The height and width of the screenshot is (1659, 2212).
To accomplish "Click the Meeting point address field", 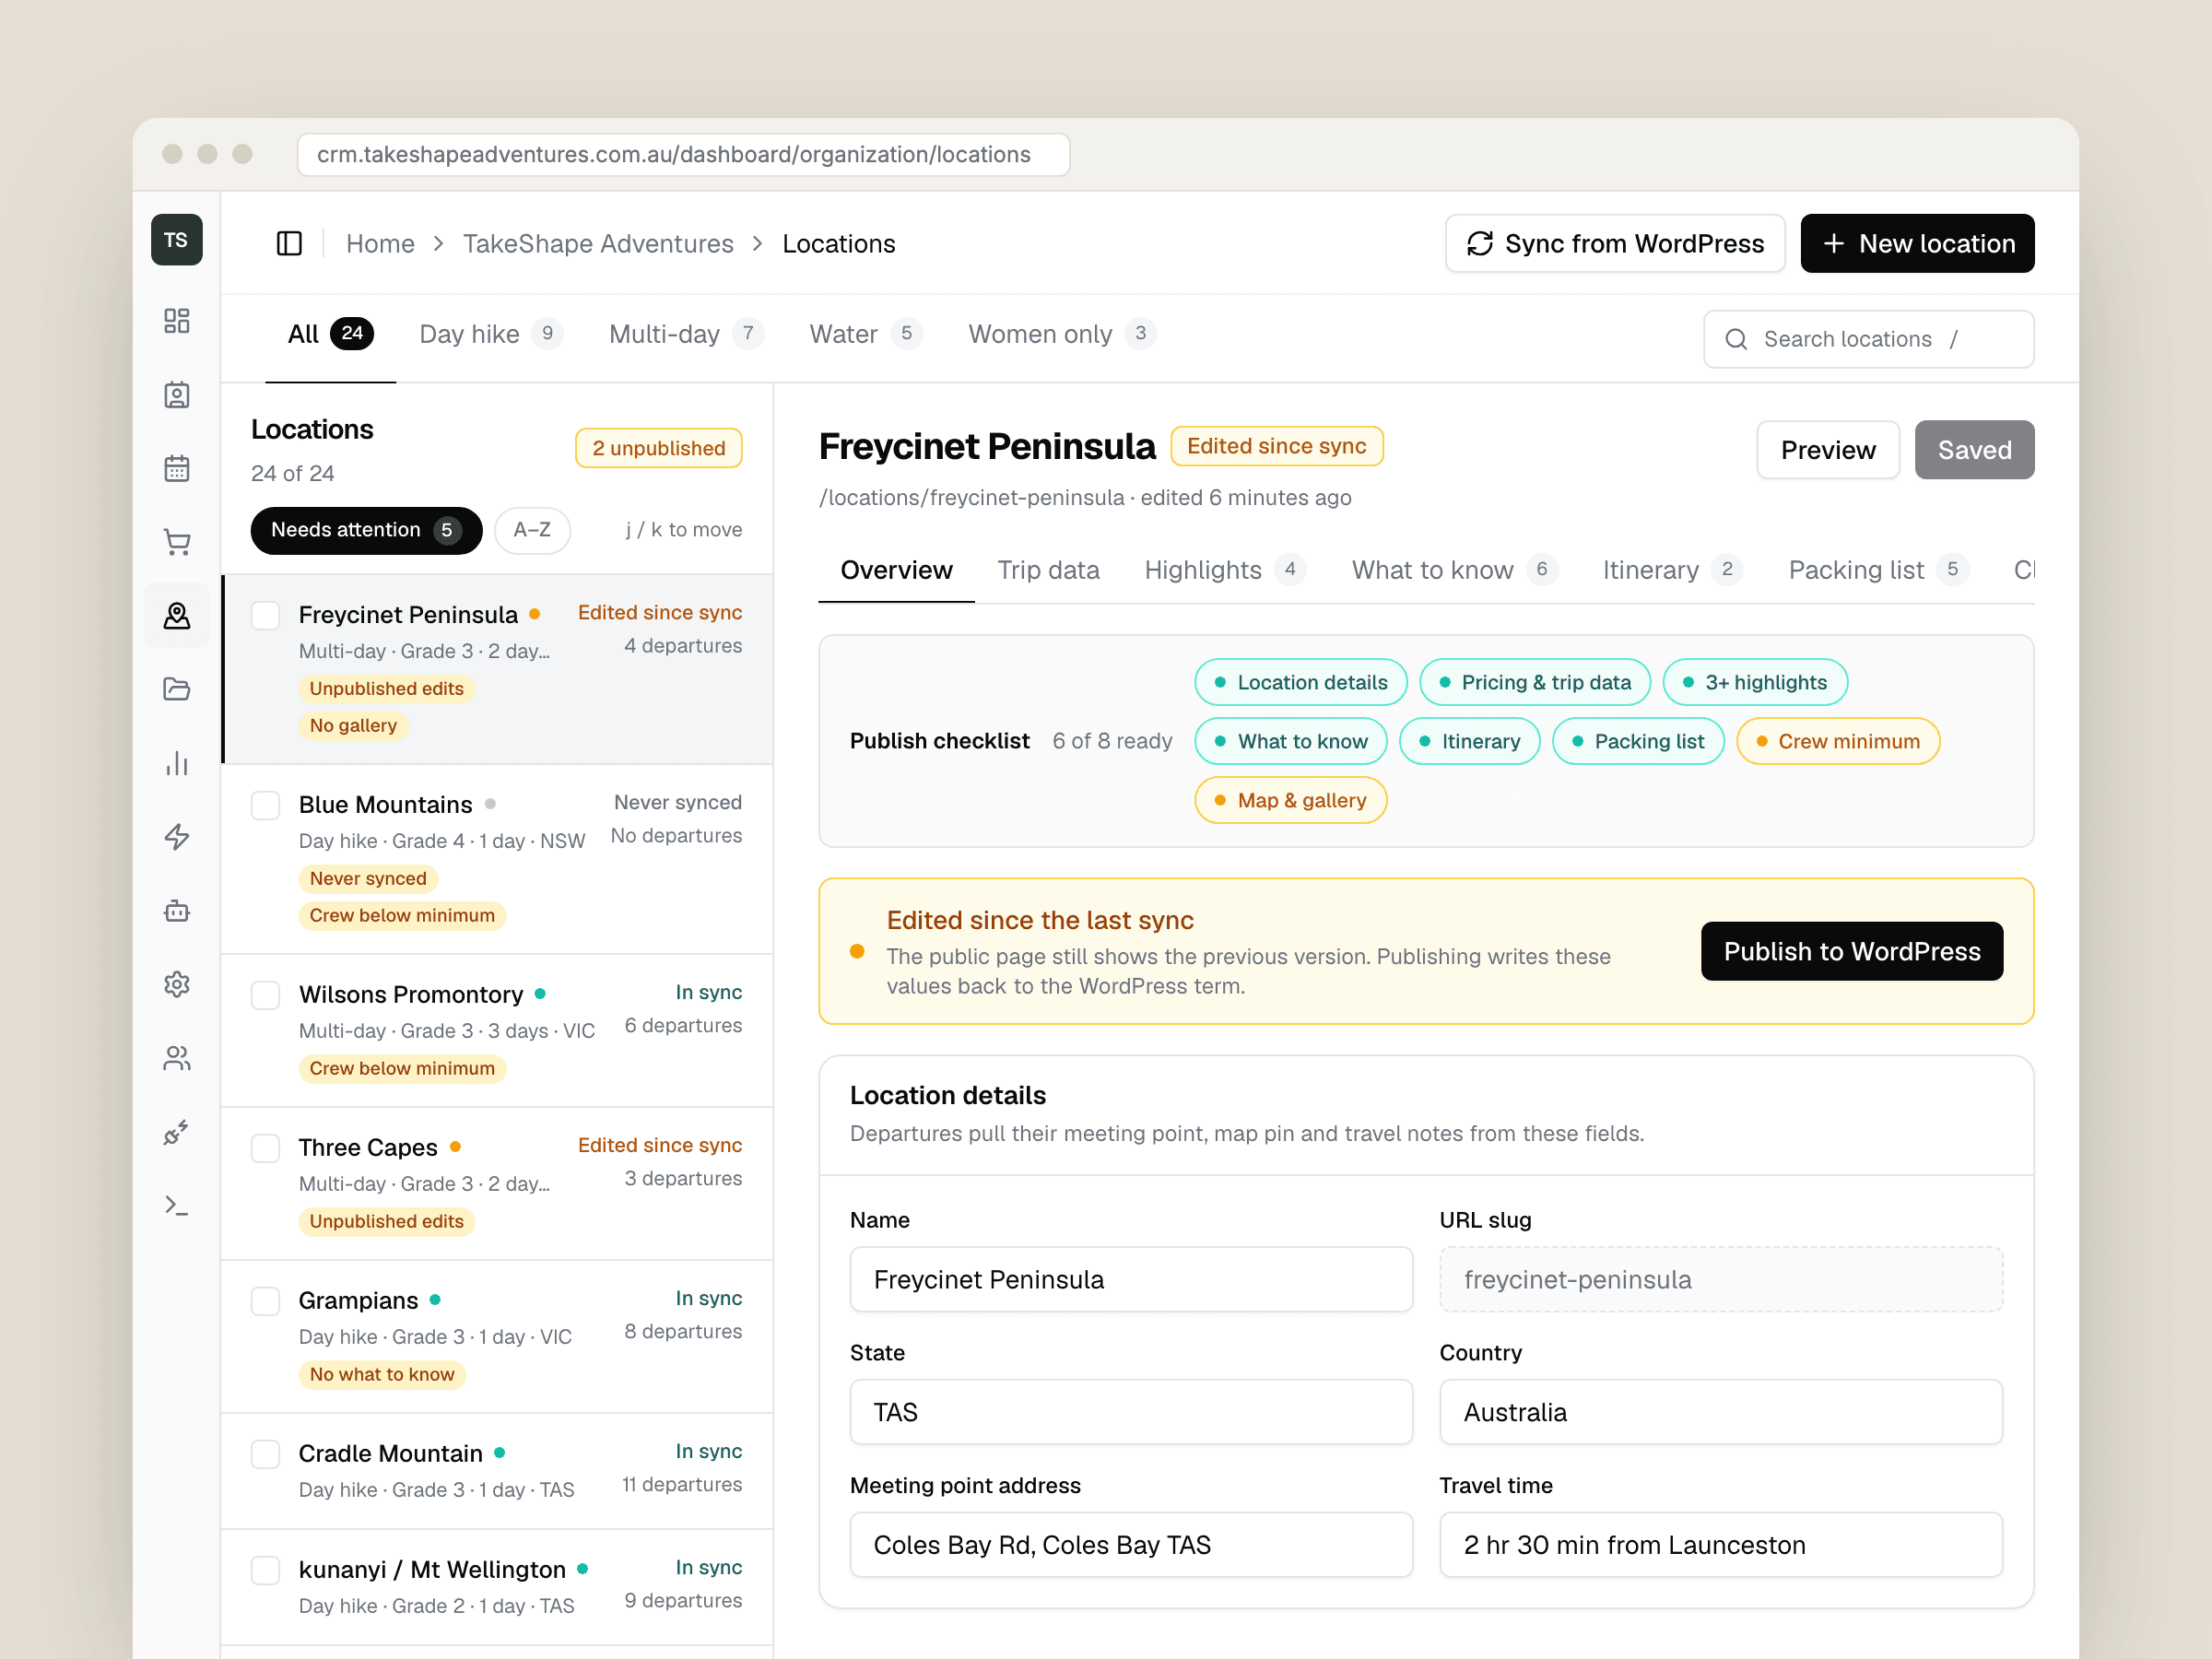I will tap(1131, 1545).
